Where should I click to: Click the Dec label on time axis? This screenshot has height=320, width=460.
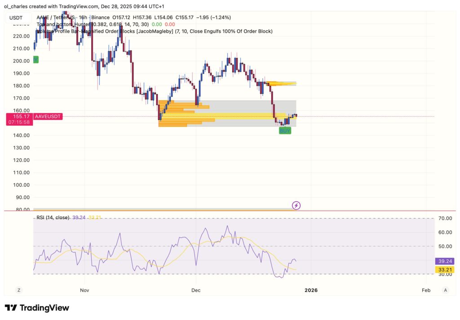(x=196, y=290)
